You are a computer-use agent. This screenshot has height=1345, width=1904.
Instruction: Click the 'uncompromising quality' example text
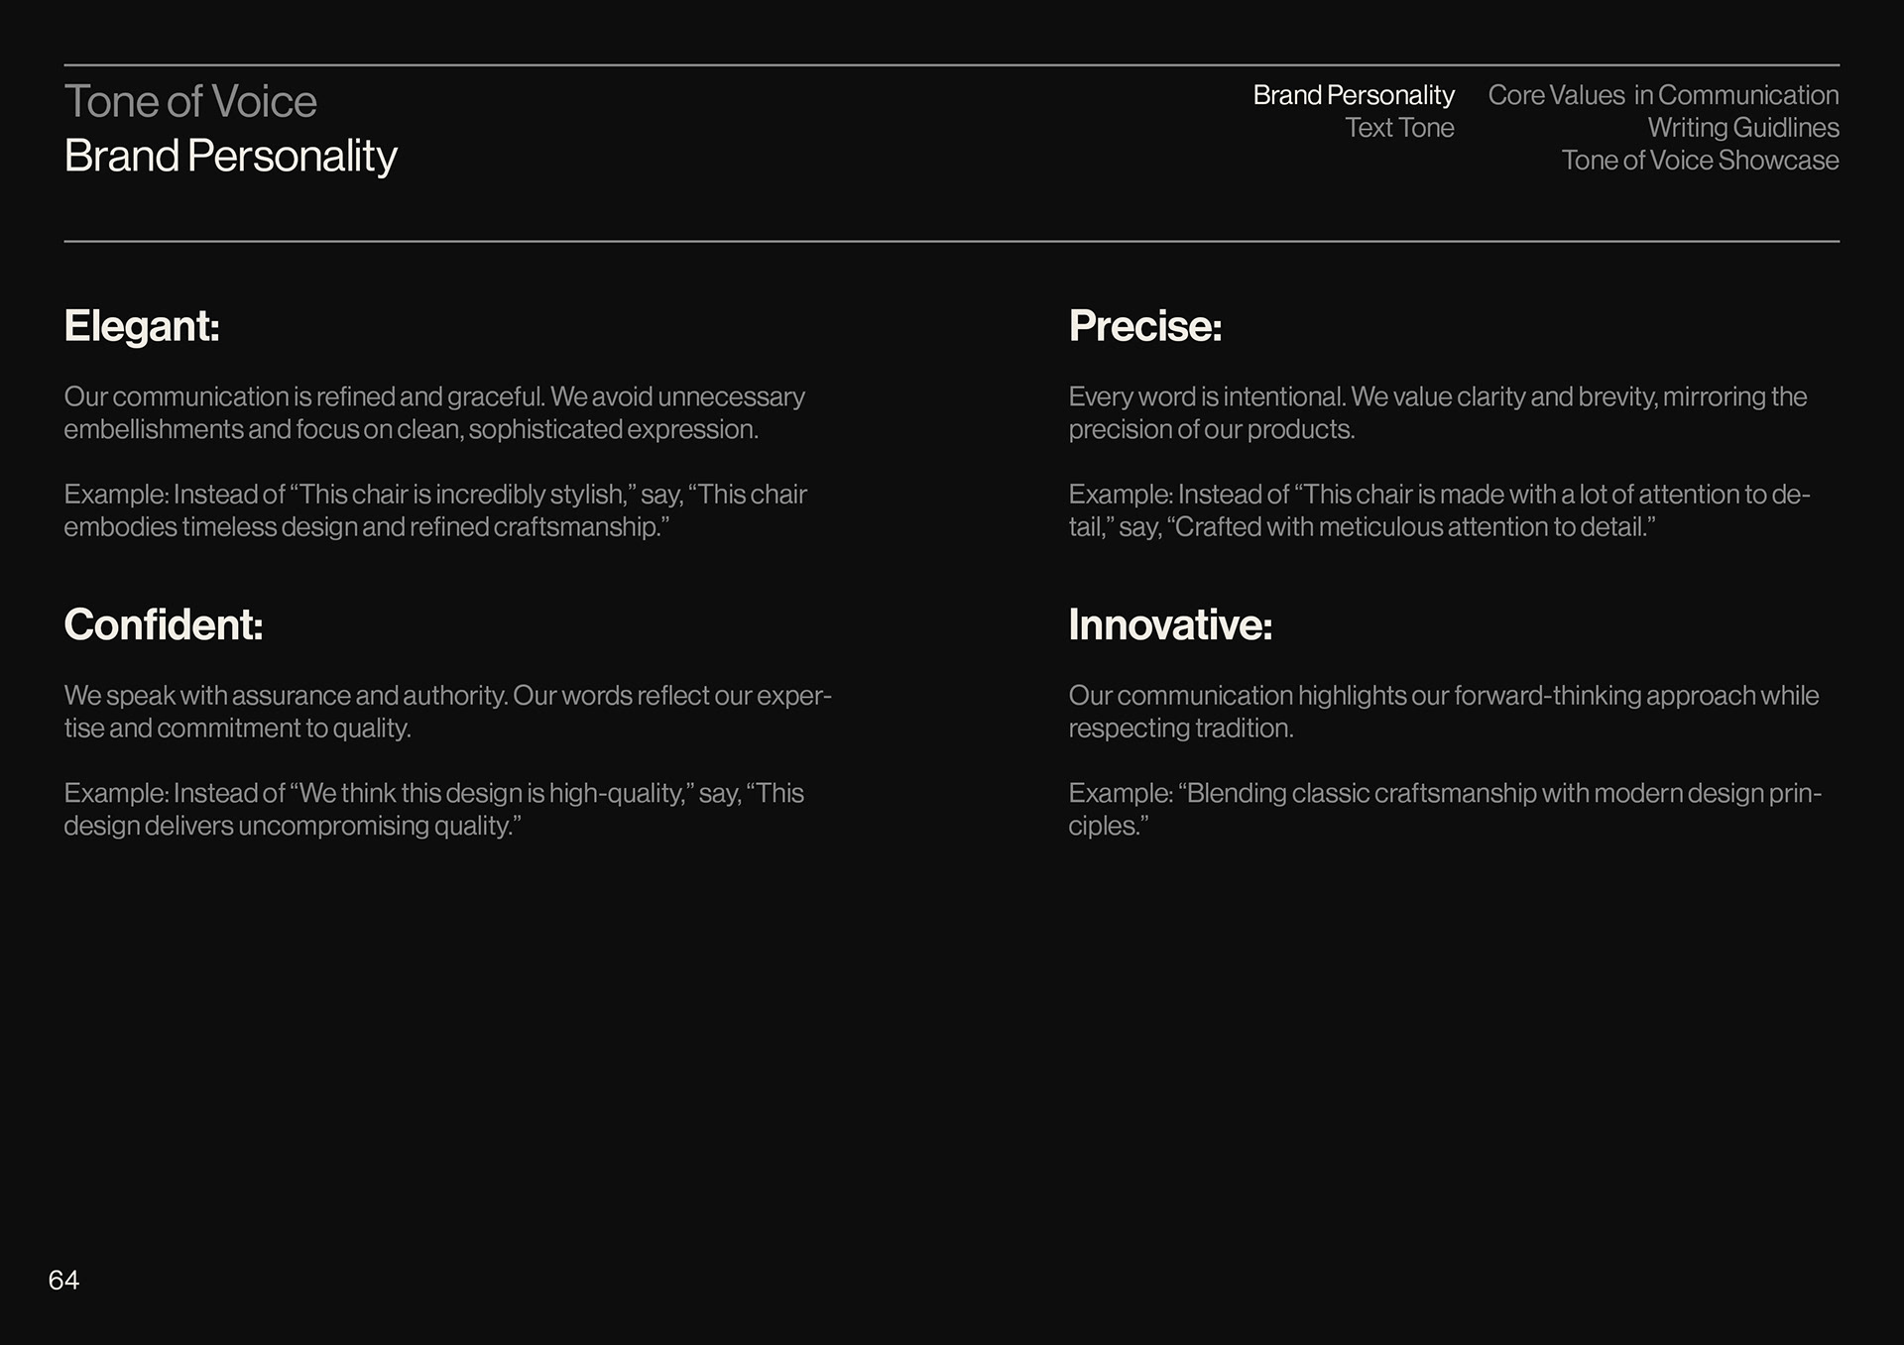tap(432, 810)
